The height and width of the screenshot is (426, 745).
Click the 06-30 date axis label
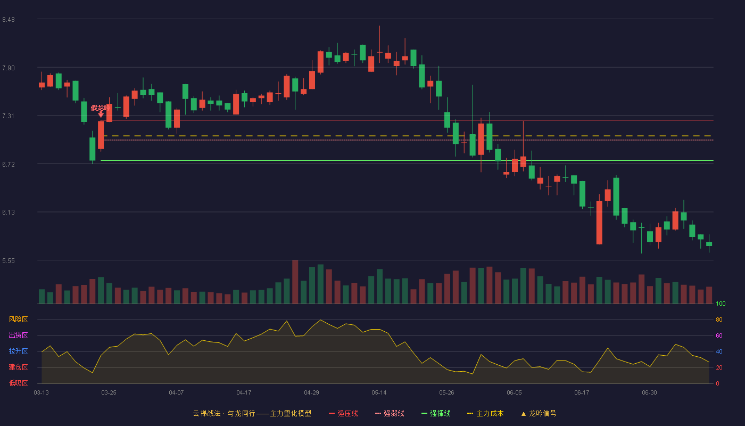click(649, 392)
